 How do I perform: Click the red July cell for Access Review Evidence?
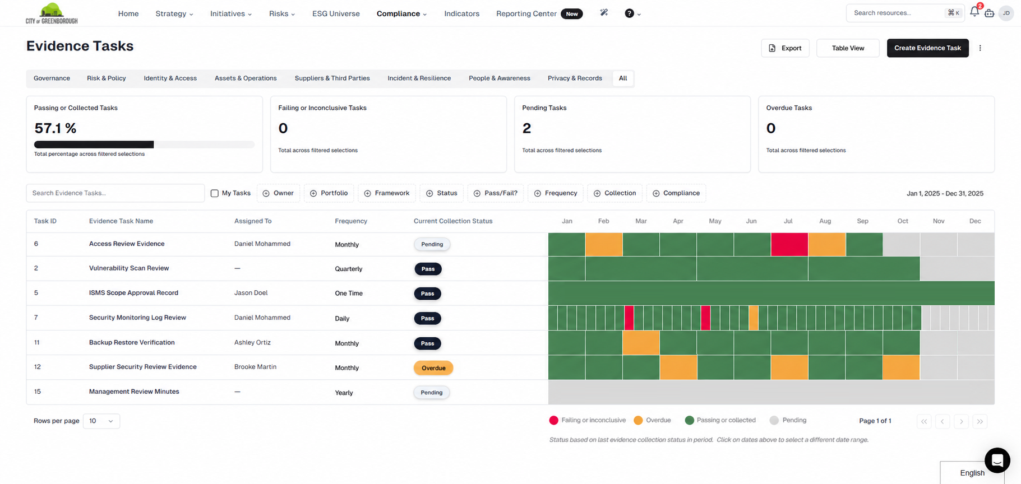pyautogui.click(x=789, y=245)
